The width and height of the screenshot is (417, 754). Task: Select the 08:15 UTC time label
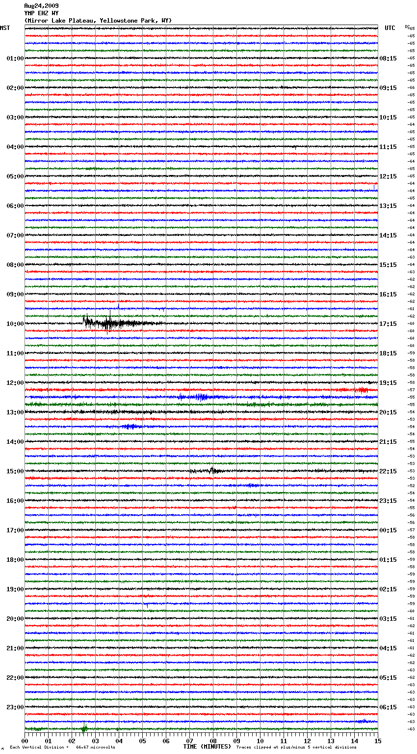[x=388, y=58]
